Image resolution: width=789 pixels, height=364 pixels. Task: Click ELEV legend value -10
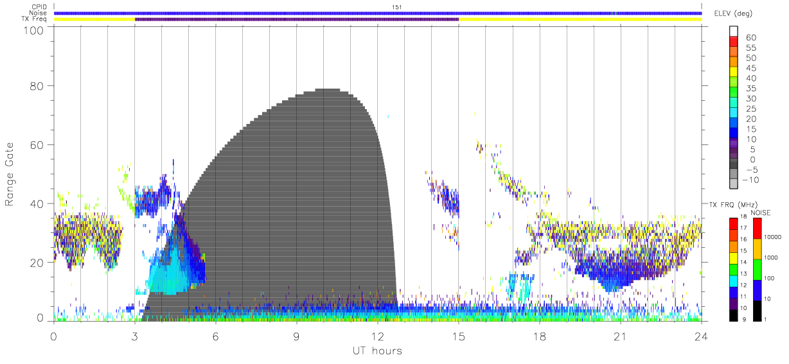749,179
